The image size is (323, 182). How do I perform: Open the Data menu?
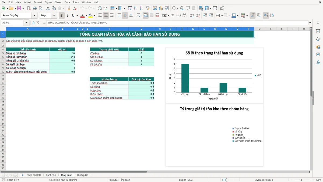(67, 2)
